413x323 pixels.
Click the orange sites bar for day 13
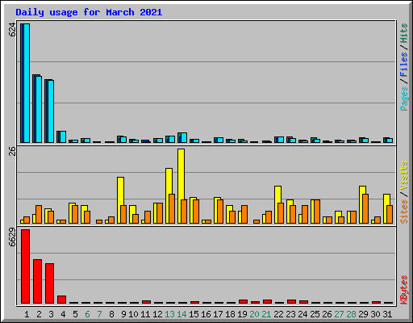(172, 208)
